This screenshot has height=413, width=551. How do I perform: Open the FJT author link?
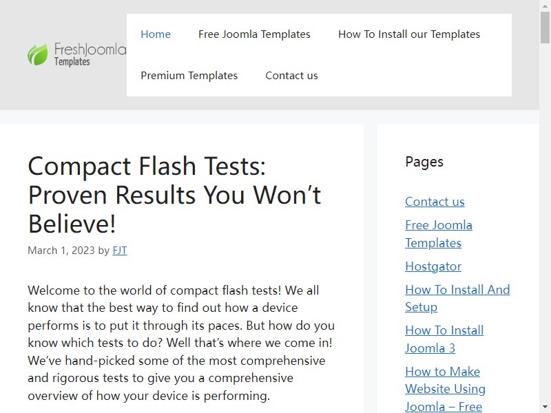click(120, 251)
